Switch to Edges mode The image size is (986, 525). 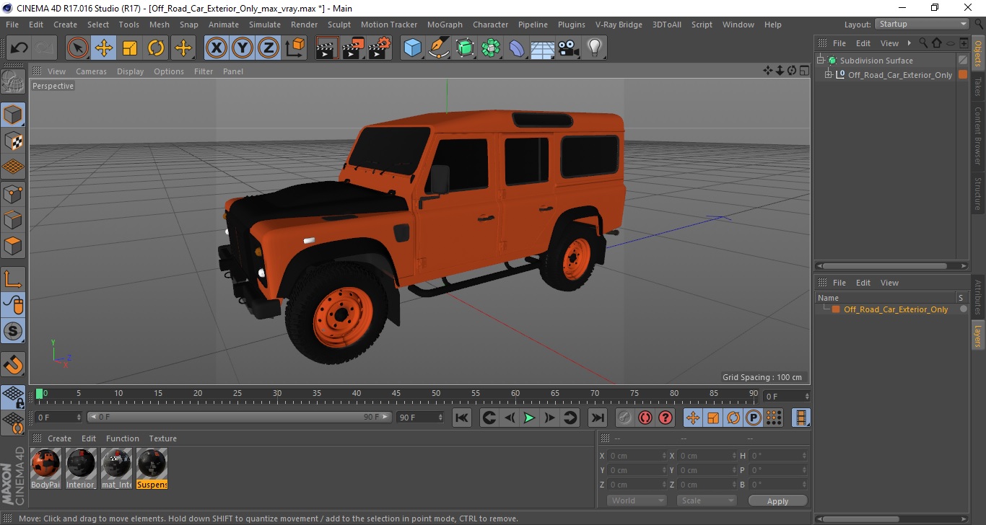(x=13, y=219)
